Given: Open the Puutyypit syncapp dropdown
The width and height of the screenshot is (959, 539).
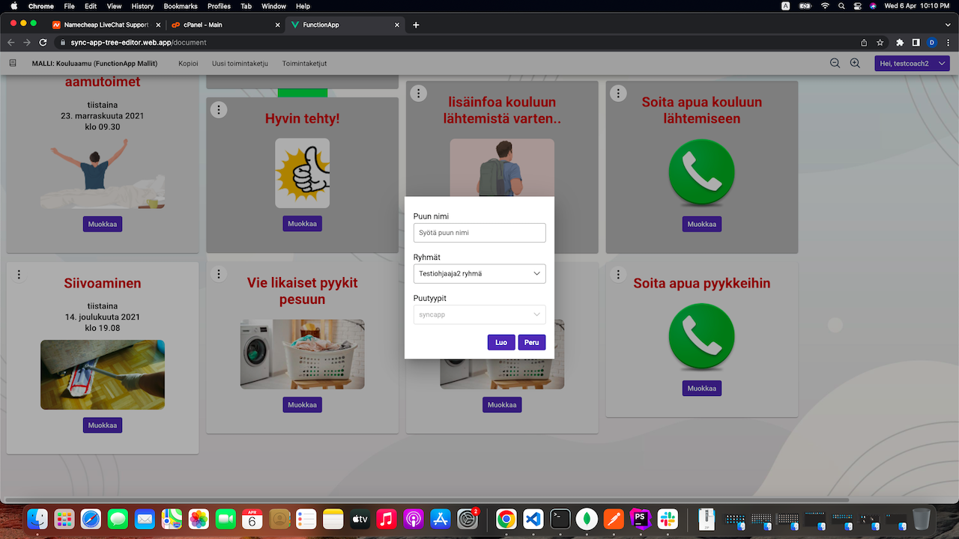Looking at the screenshot, I should 479,314.
